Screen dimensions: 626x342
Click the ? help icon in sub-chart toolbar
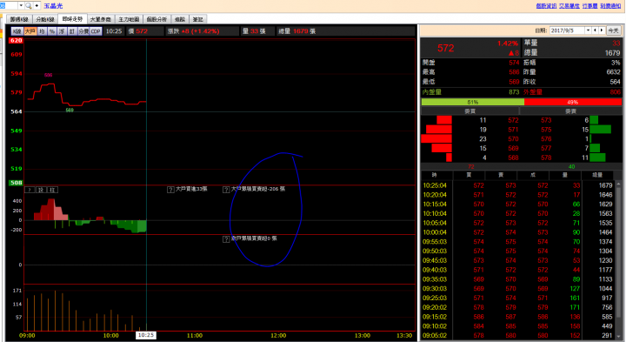pos(30,190)
